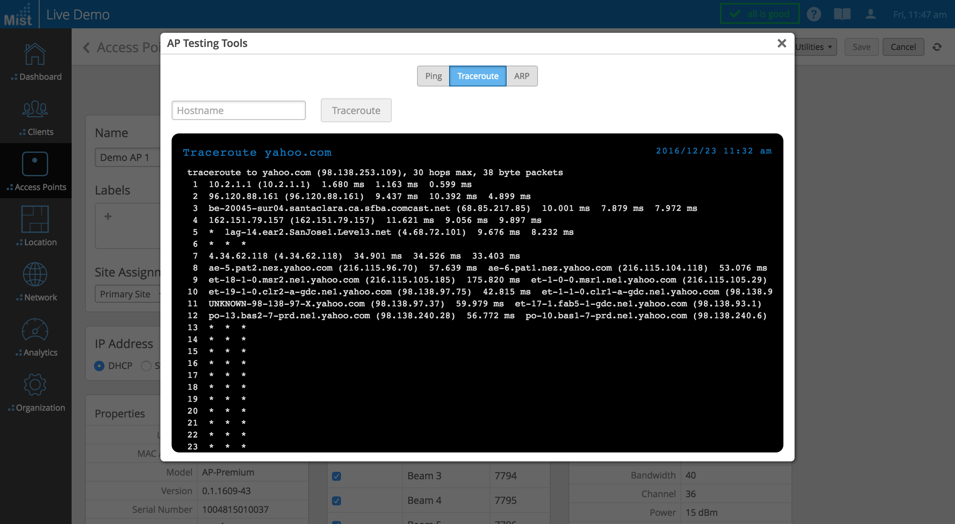
Task: Uncheck the Beam 3 checkbox
Action: point(336,476)
